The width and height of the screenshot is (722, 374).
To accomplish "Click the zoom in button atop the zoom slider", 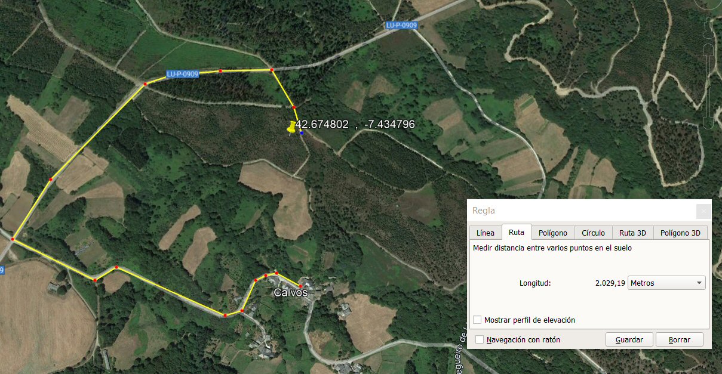I will (x=708, y=49).
